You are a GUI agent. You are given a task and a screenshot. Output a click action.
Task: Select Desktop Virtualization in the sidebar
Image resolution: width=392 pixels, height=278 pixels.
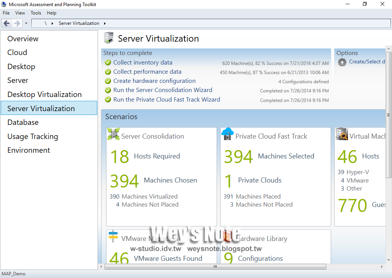pyautogui.click(x=44, y=94)
